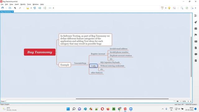Zoom out with the minus button
The width and height of the screenshot is (199, 112).
pyautogui.click(x=181, y=101)
